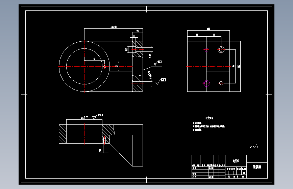293x189 pixels.
Task: Click the second technical requirement text line
Action: point(209,126)
